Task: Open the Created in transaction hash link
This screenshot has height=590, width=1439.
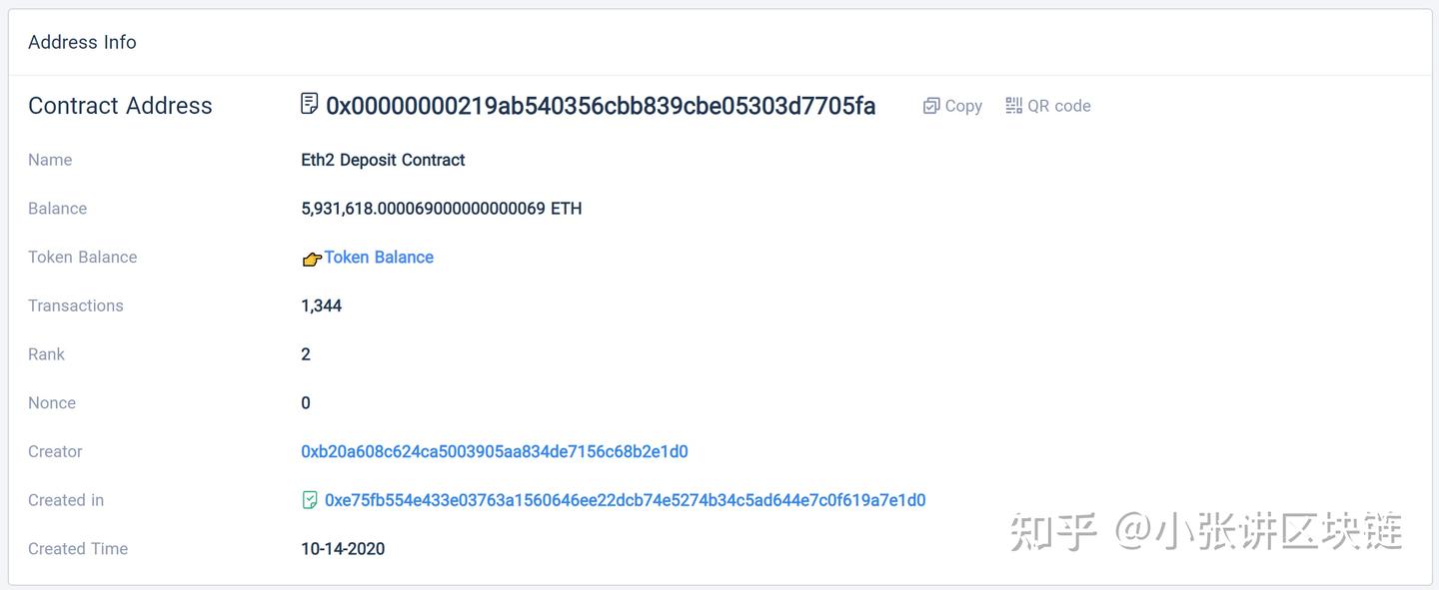Action: click(625, 500)
